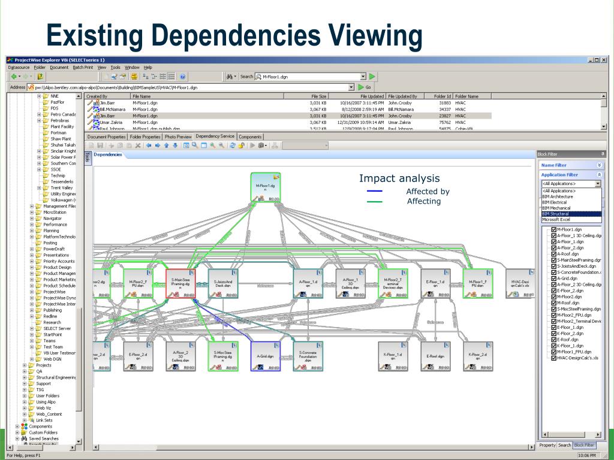
Task: Click the address path input field
Action: (191, 87)
